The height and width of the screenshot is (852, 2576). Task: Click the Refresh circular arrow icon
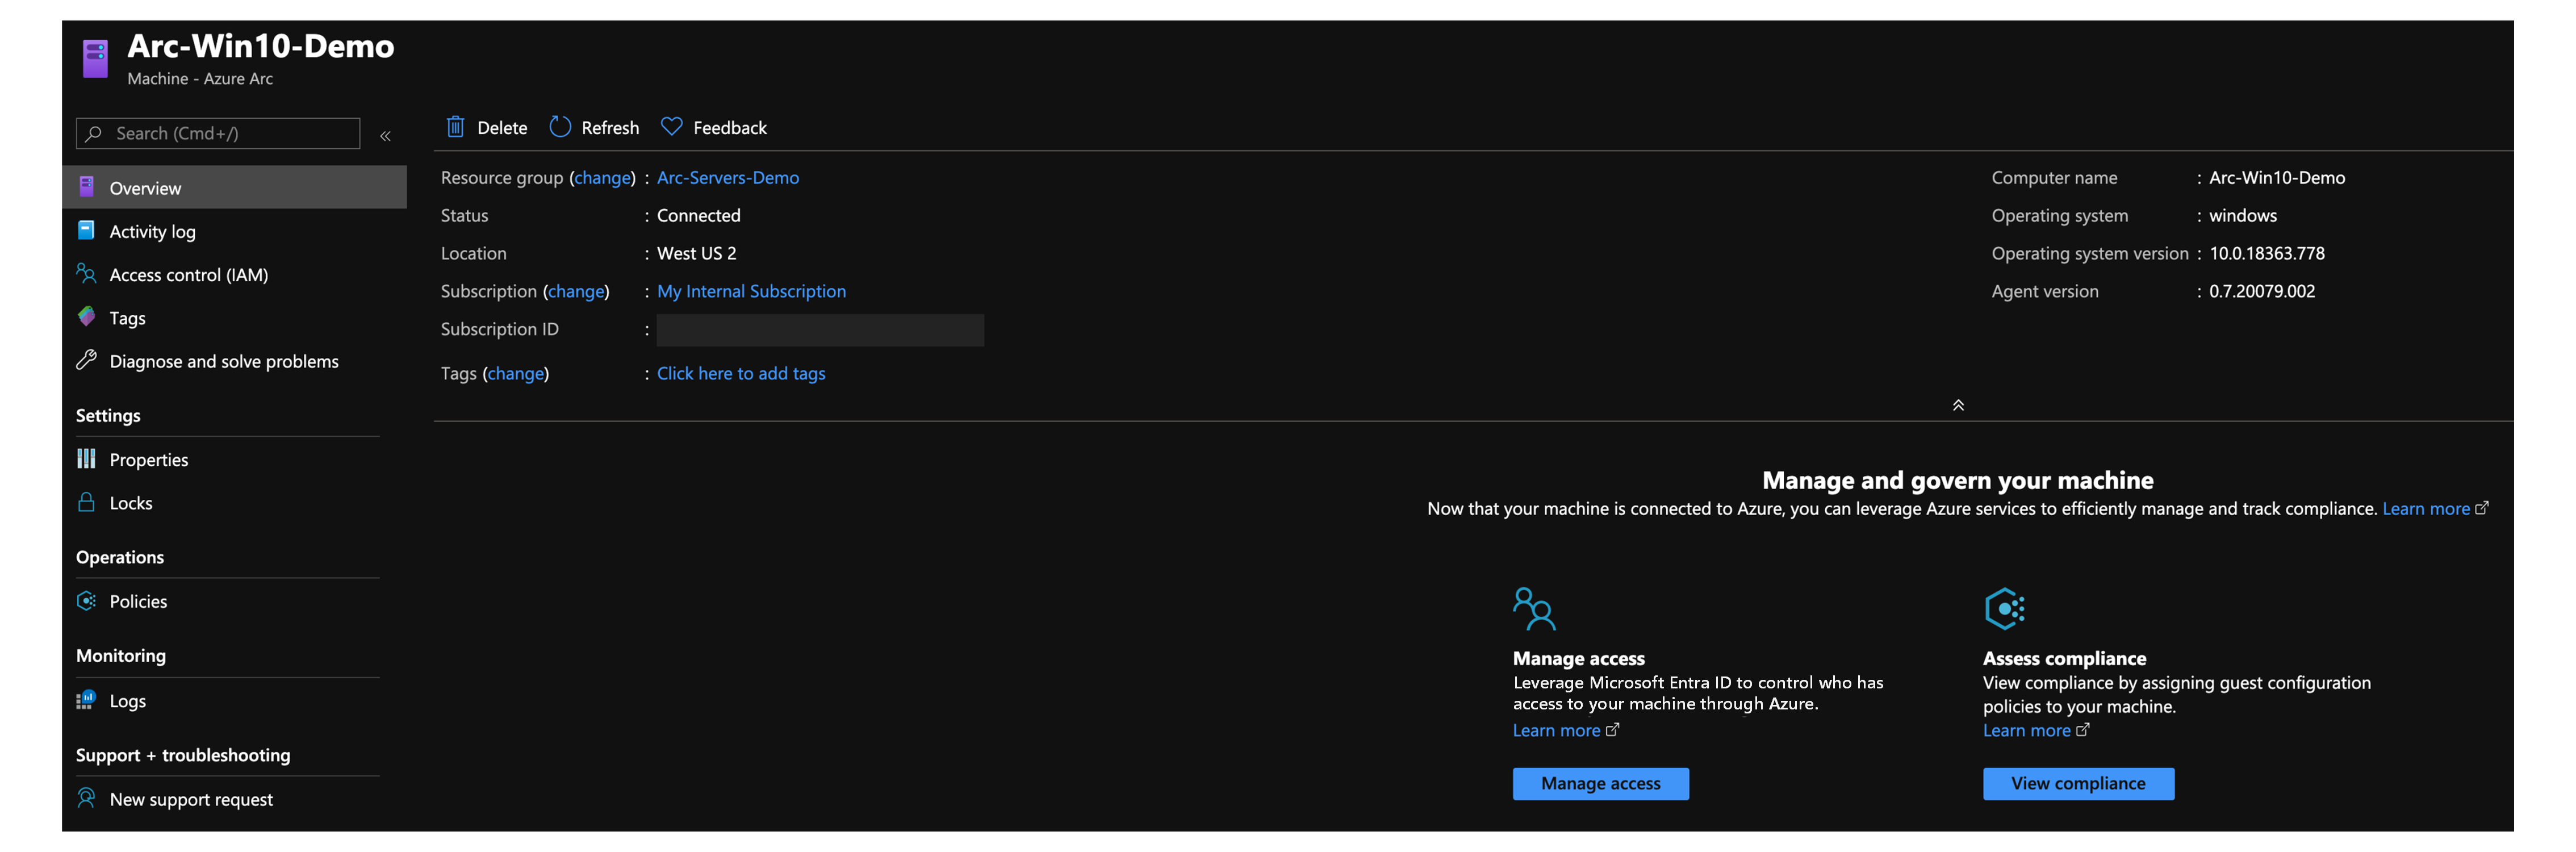click(560, 127)
